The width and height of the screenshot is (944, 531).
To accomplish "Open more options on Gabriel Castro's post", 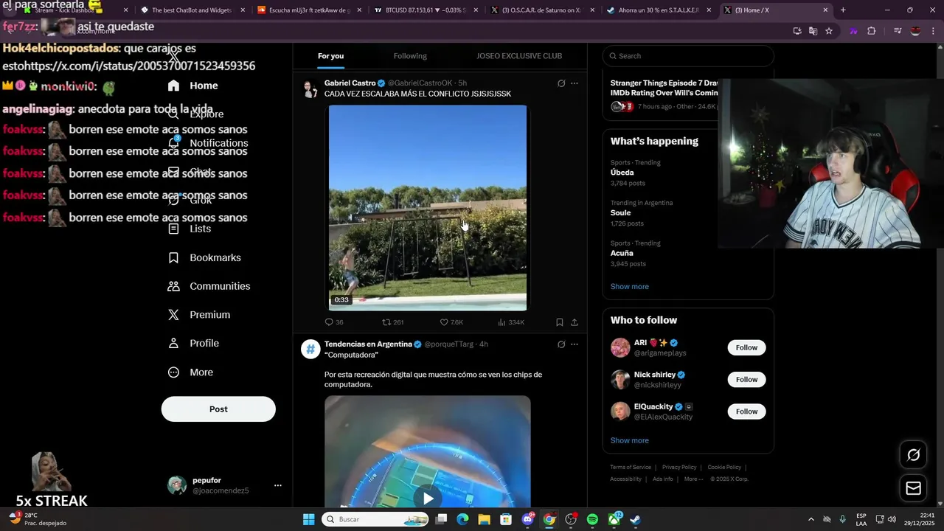I will coord(575,83).
